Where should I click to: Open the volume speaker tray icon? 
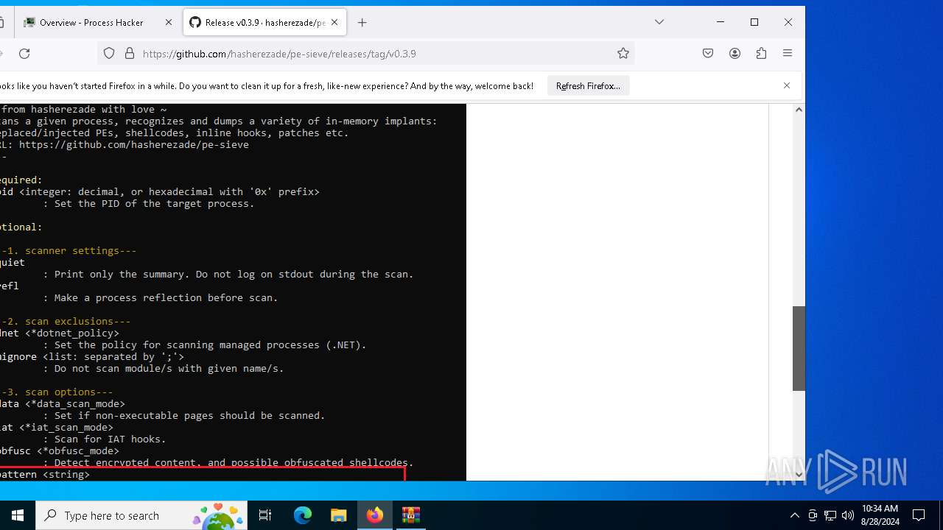(x=847, y=515)
